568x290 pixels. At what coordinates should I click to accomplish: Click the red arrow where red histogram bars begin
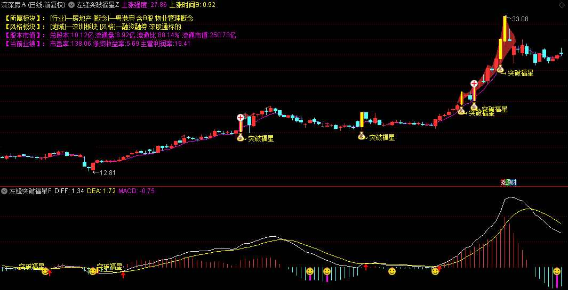[x=123, y=275]
